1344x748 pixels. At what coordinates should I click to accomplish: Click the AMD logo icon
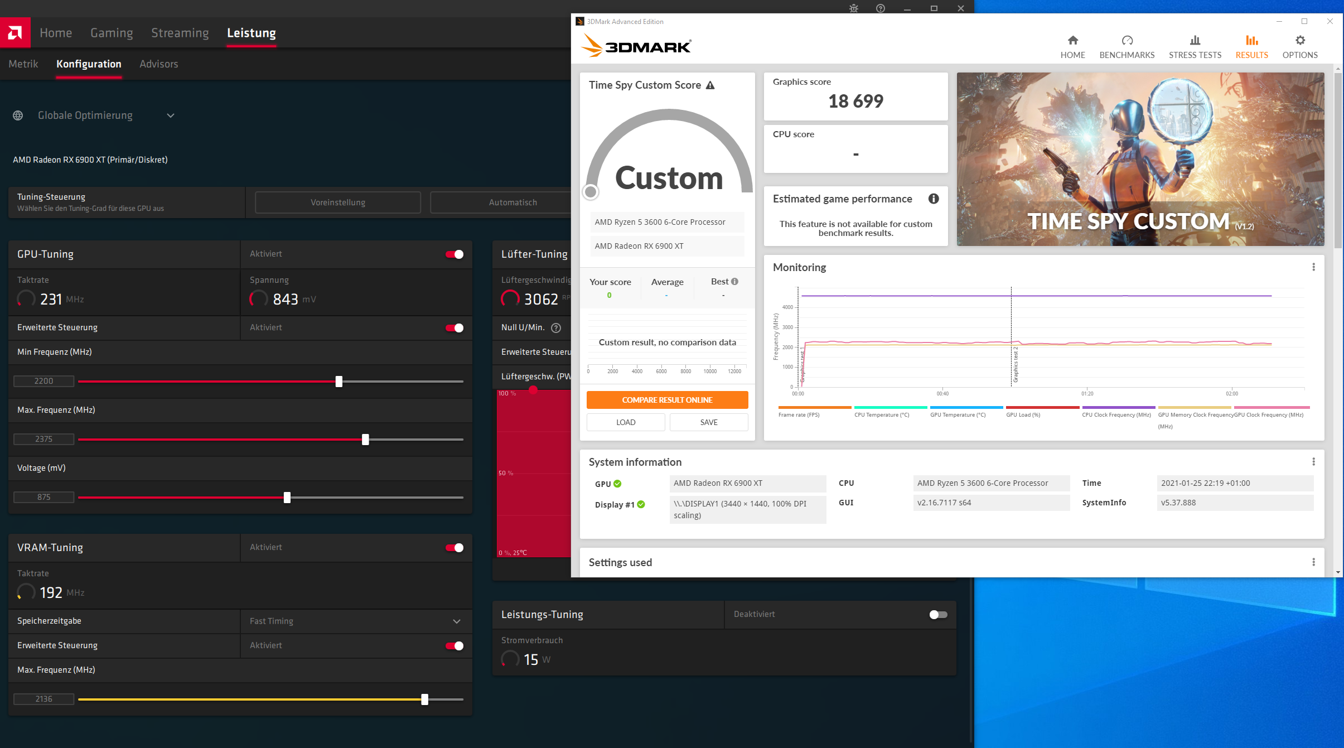pos(15,32)
